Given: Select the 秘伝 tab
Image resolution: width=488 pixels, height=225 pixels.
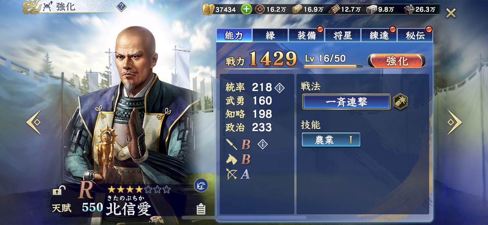Looking at the screenshot, I should [415, 35].
